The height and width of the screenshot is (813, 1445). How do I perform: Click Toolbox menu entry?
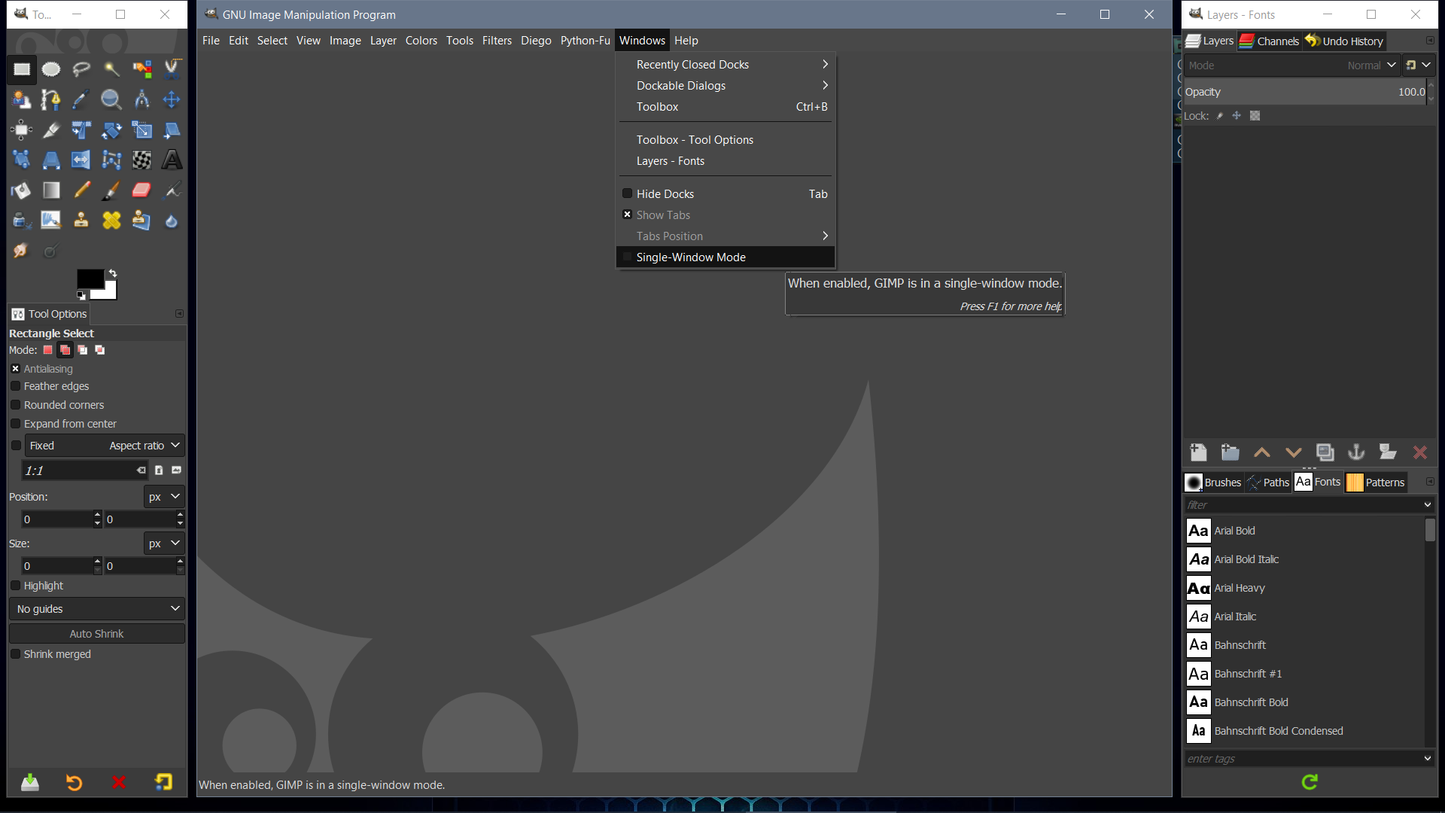tap(725, 107)
